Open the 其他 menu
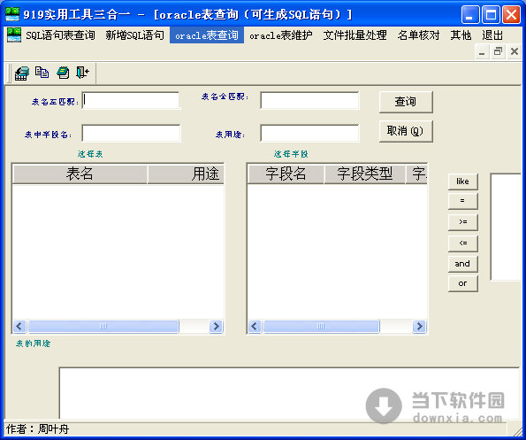 pyautogui.click(x=461, y=35)
